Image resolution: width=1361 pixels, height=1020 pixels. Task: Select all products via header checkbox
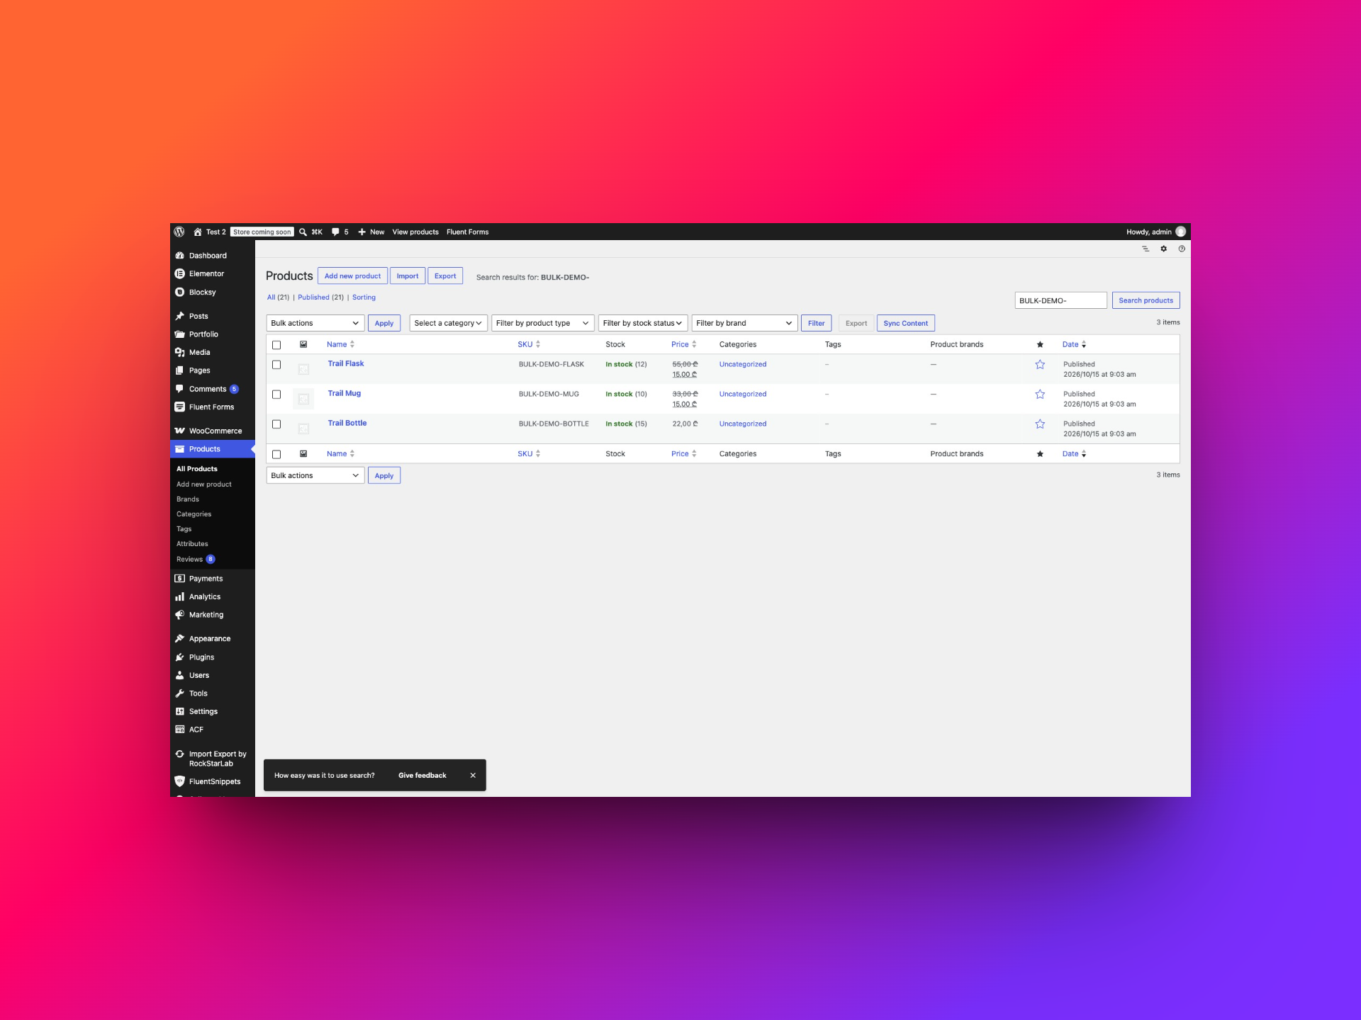276,345
